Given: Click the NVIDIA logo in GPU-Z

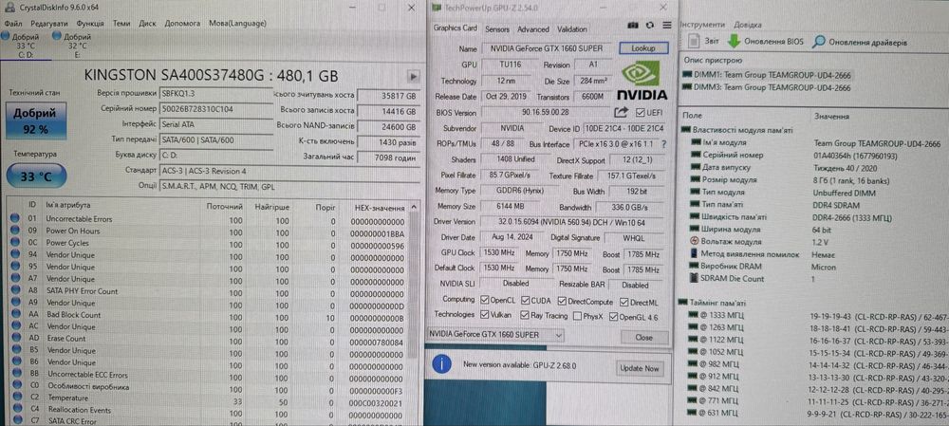Looking at the screenshot, I should [642, 79].
